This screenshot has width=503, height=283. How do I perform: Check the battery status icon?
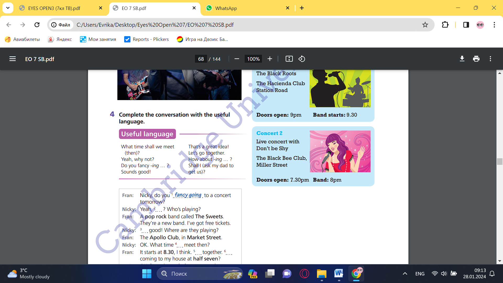tap(453, 274)
